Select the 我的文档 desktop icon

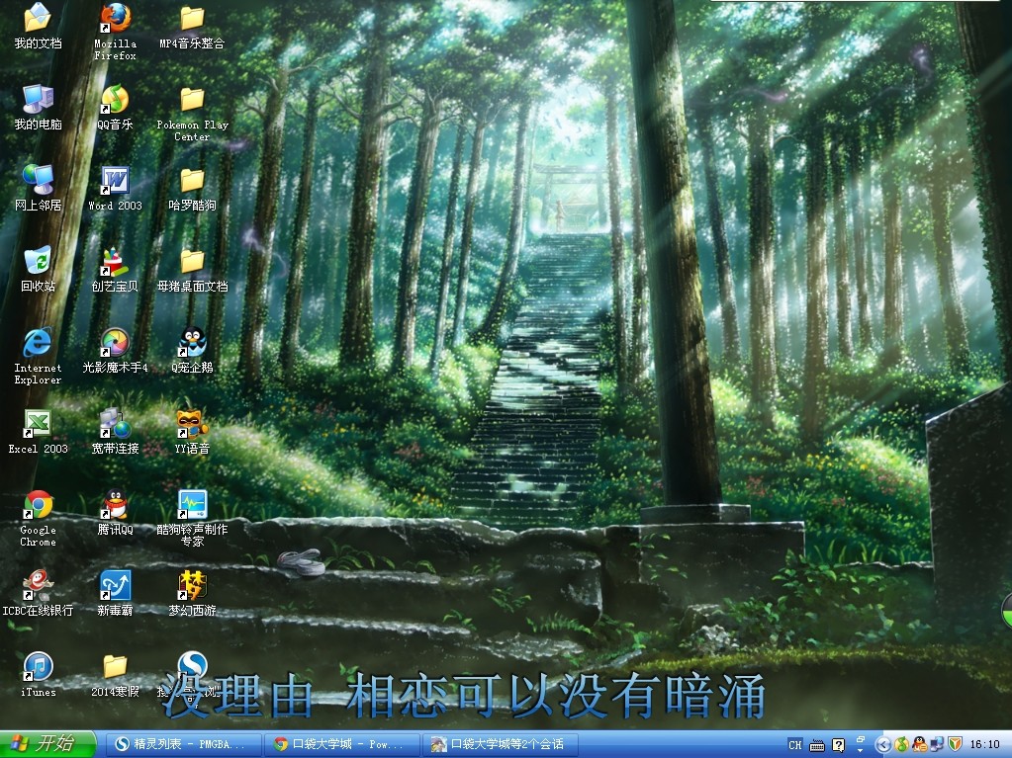pyautogui.click(x=38, y=26)
